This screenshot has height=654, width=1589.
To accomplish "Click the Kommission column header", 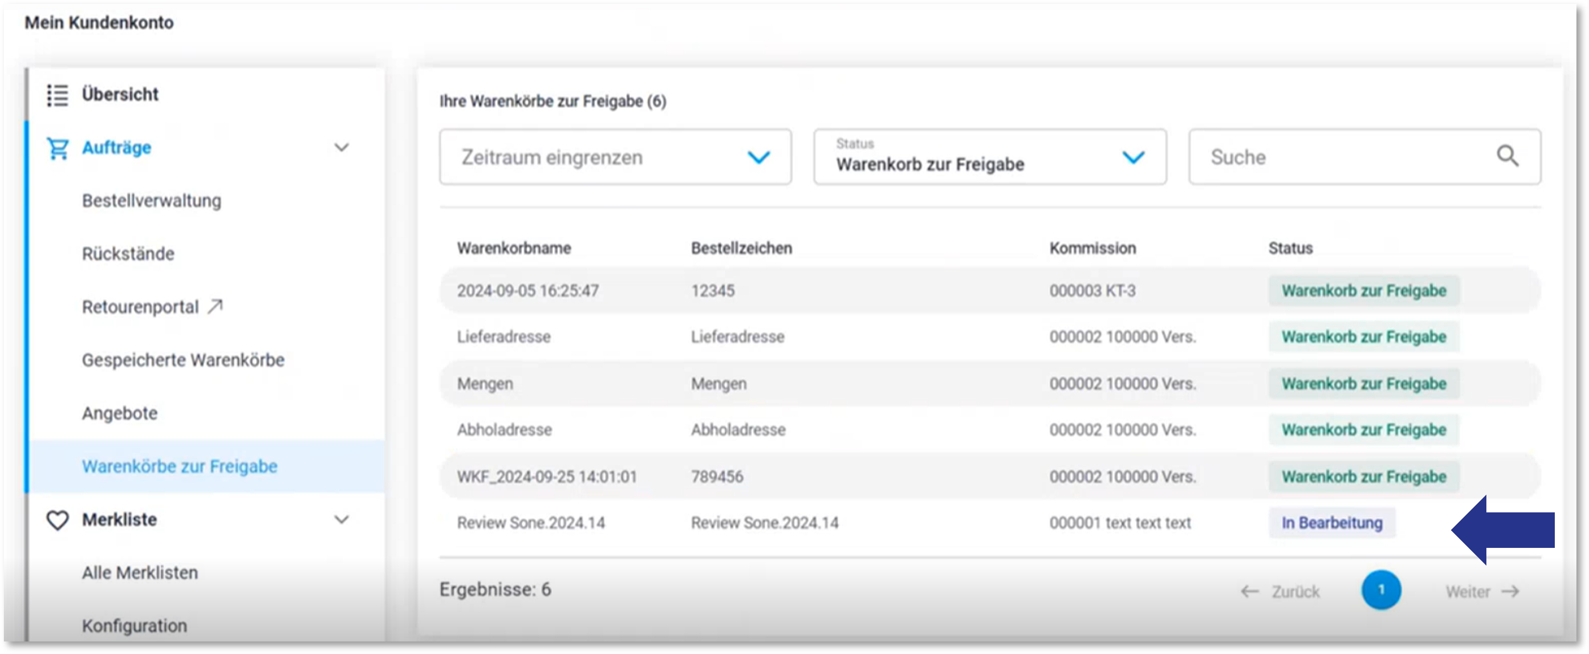I will coord(1092,249).
